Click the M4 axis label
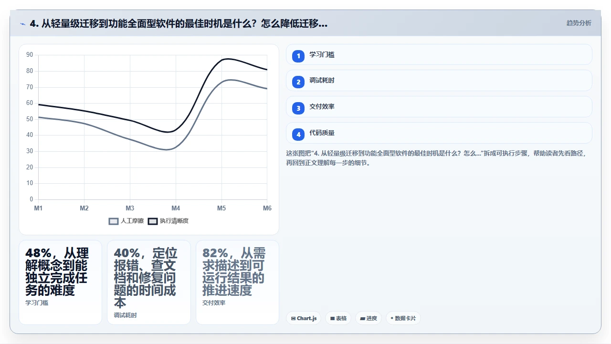The height and width of the screenshot is (344, 611). click(176, 208)
